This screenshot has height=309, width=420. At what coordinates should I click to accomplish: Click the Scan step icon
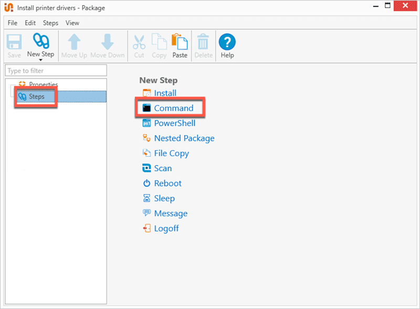click(147, 168)
